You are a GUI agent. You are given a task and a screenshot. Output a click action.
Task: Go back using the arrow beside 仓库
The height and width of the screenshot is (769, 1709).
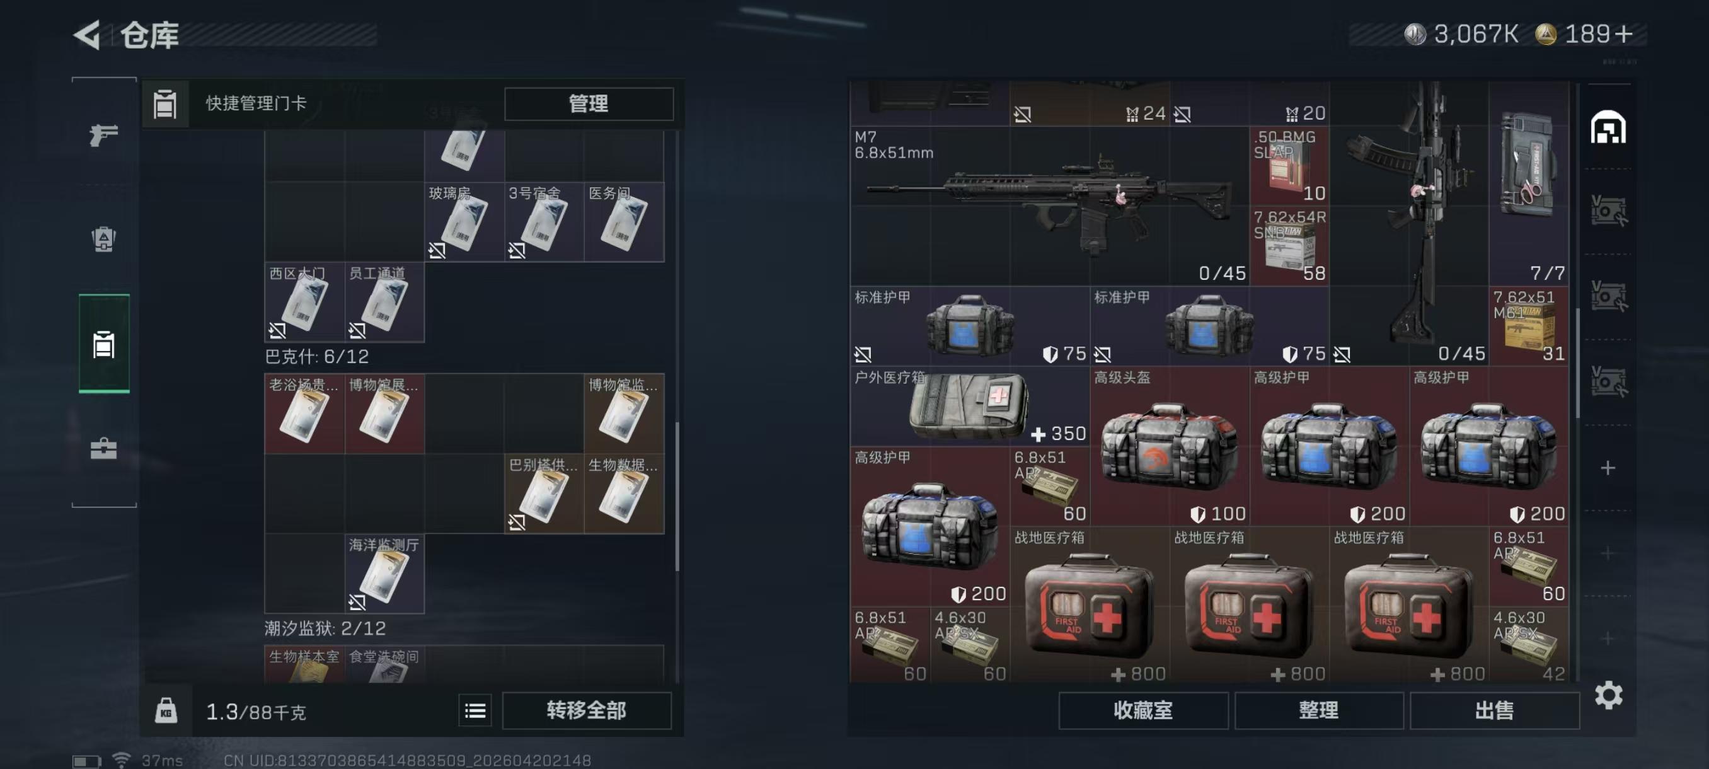tap(88, 35)
